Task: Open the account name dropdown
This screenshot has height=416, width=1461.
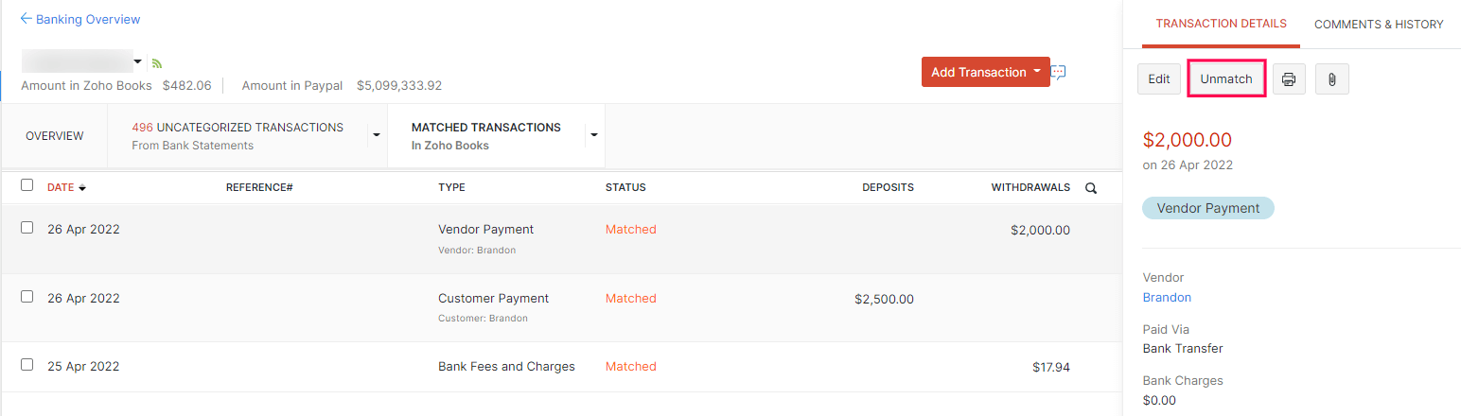Action: (x=138, y=62)
